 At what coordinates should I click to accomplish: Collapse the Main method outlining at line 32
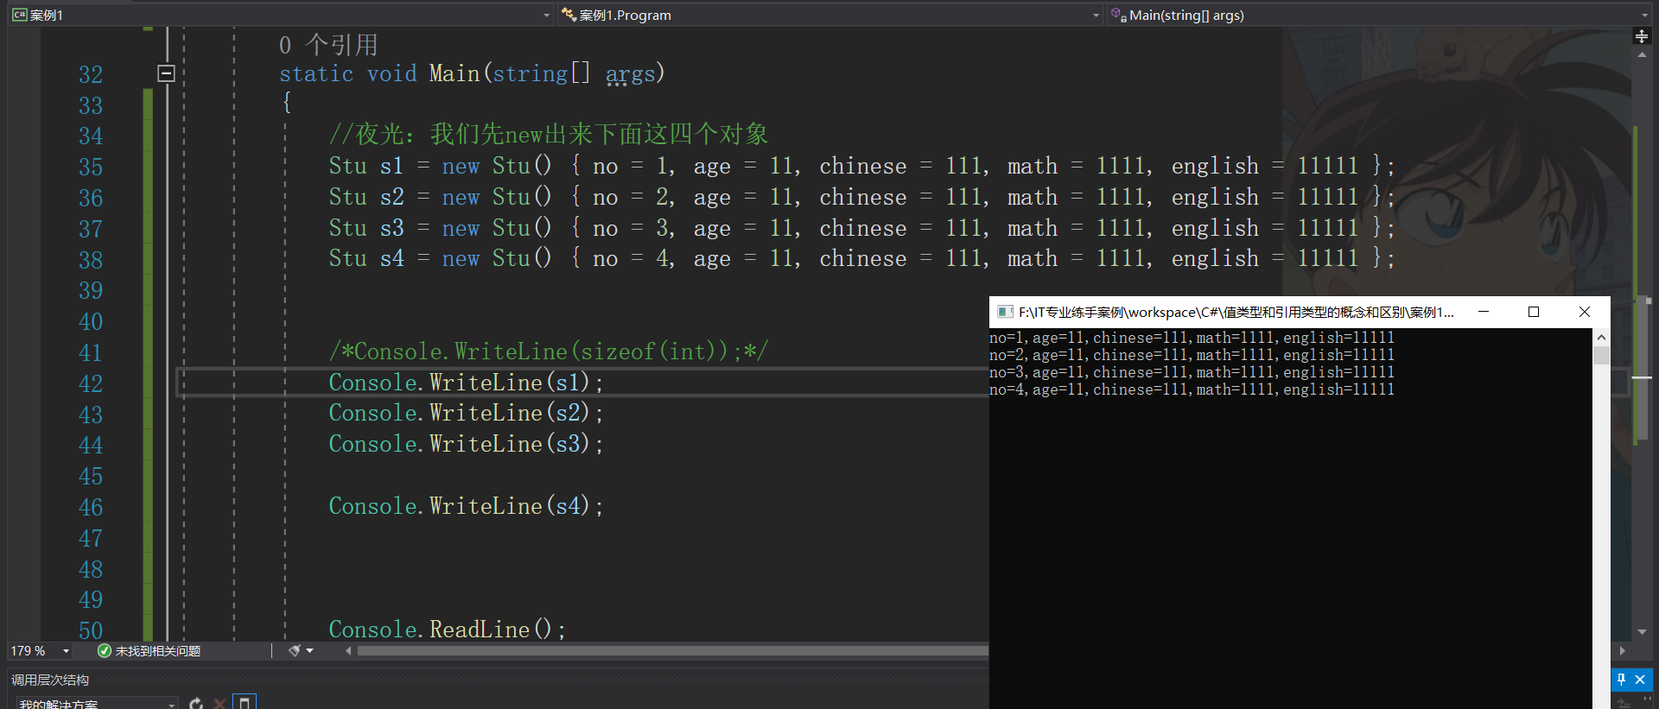coord(167,73)
